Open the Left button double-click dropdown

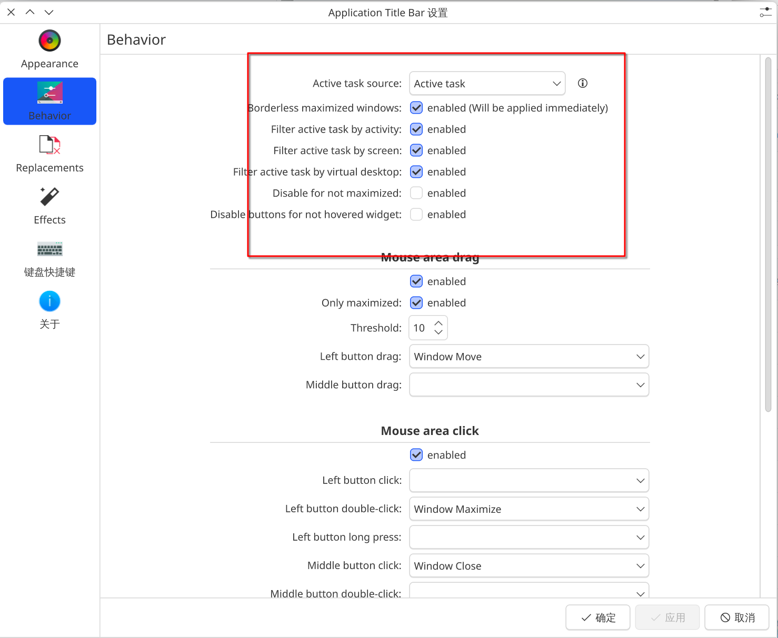pos(529,509)
